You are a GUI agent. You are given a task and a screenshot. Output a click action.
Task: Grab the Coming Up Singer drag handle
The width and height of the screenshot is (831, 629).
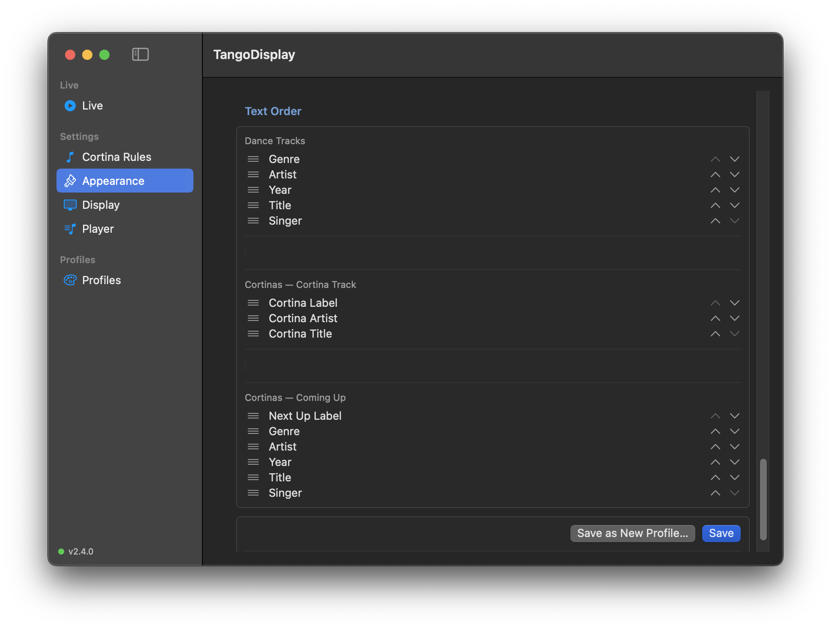pos(253,493)
